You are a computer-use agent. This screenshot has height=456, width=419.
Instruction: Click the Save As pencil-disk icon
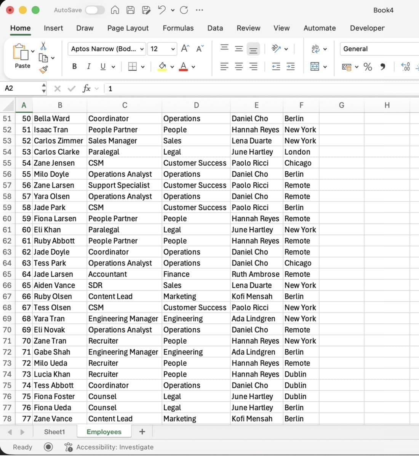point(146,10)
